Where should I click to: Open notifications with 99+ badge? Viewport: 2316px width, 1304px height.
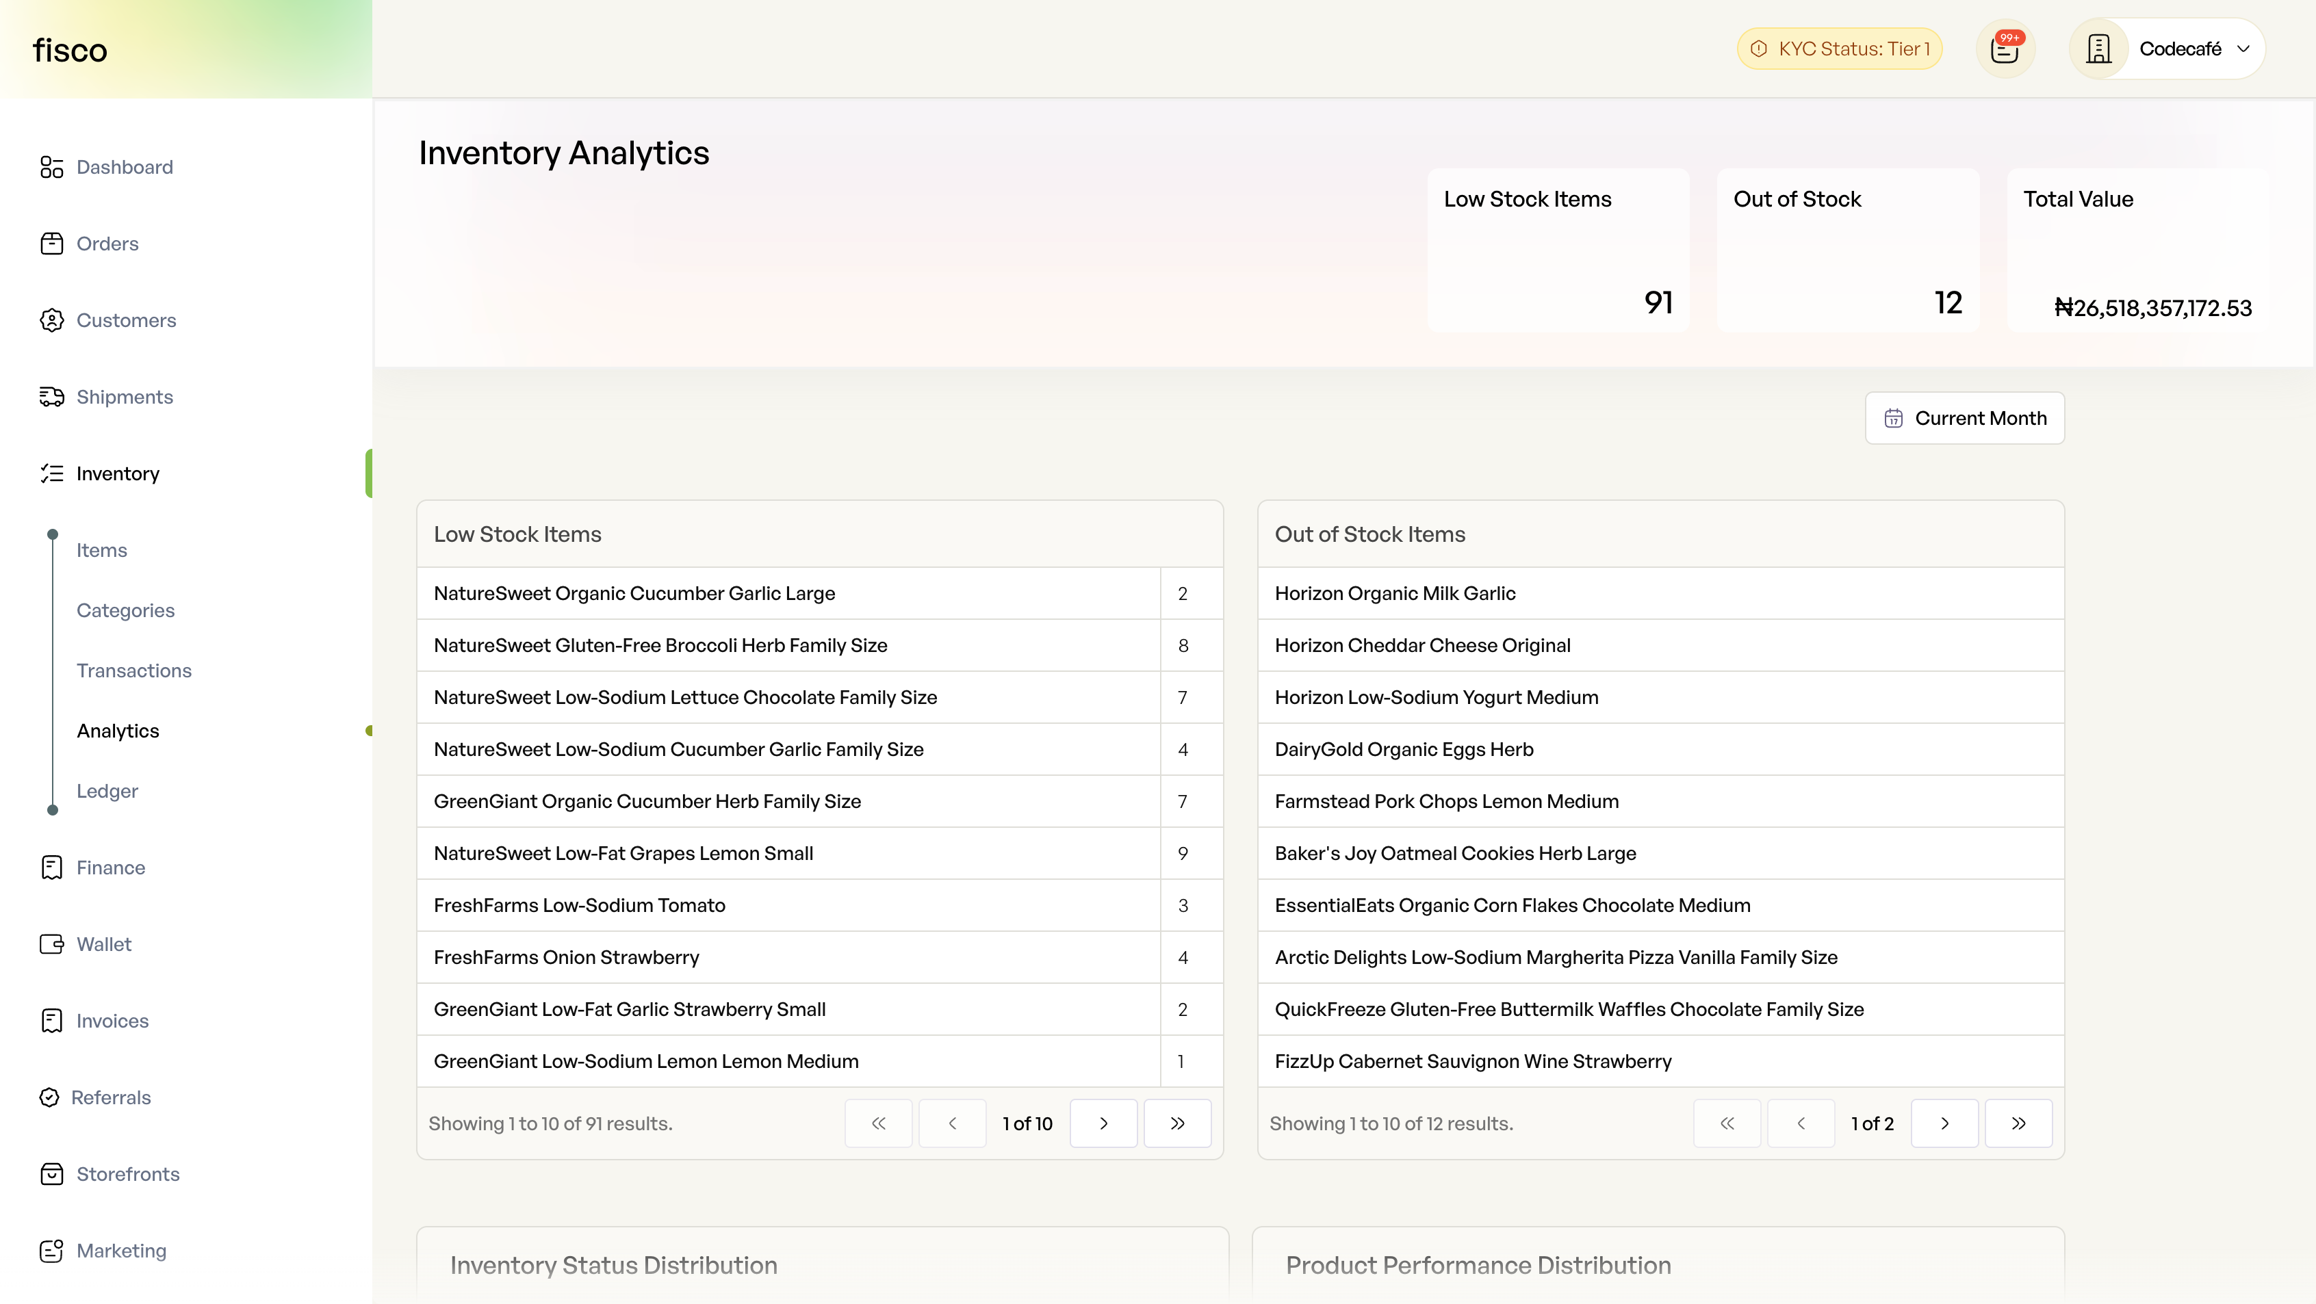2005,49
